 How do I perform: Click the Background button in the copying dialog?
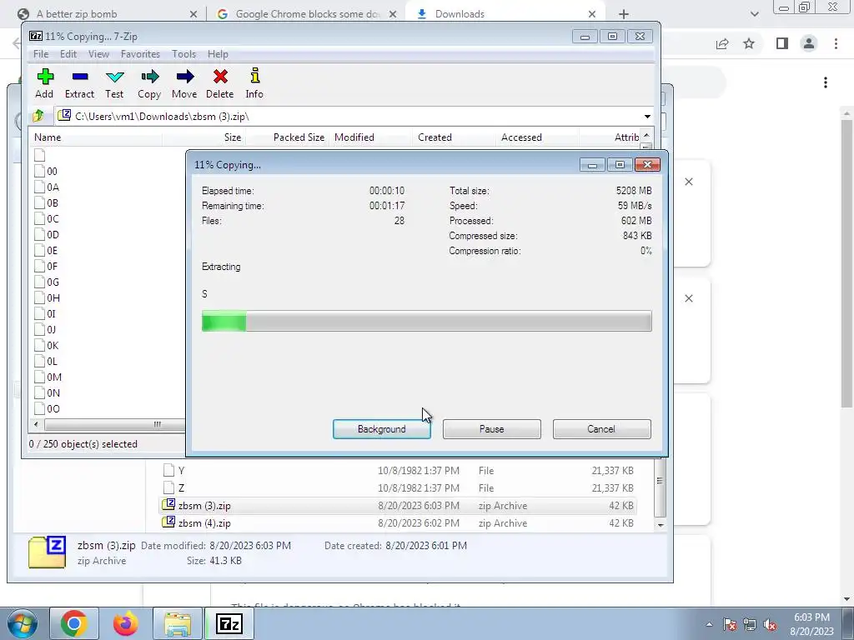(x=382, y=429)
